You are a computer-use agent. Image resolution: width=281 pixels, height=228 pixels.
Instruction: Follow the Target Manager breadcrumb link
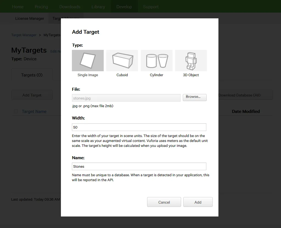[24, 35]
